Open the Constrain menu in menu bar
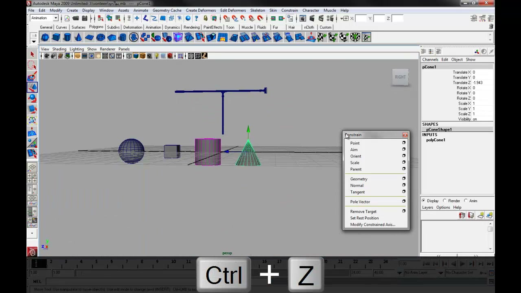This screenshot has height=293, width=521. [289, 10]
